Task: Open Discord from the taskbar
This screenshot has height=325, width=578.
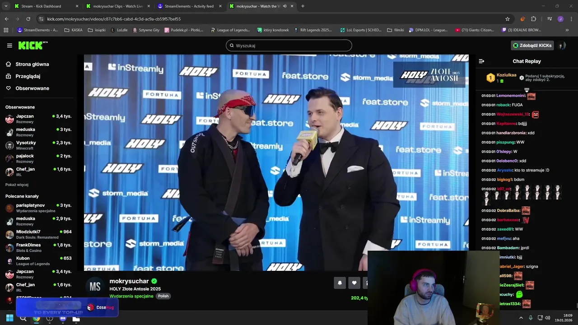Action: (63, 318)
